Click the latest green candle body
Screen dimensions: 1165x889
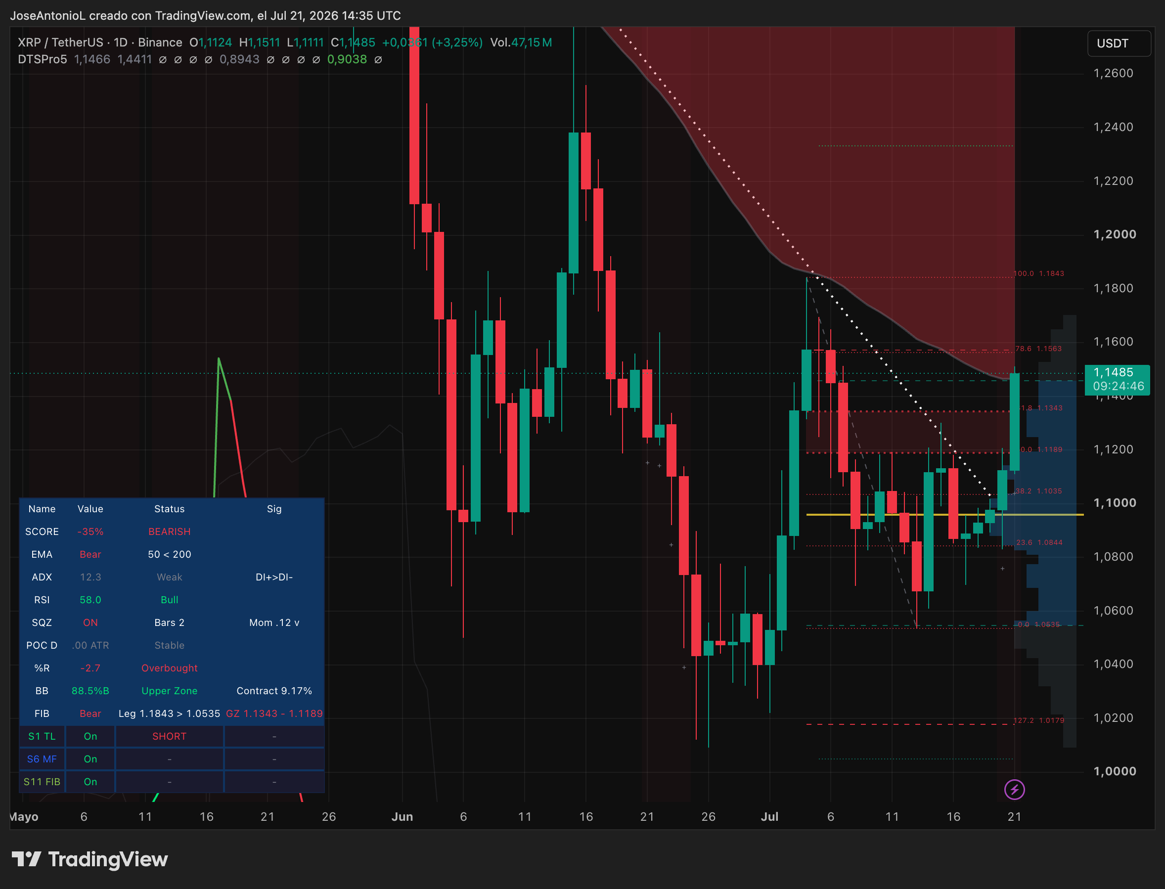[x=1014, y=422]
